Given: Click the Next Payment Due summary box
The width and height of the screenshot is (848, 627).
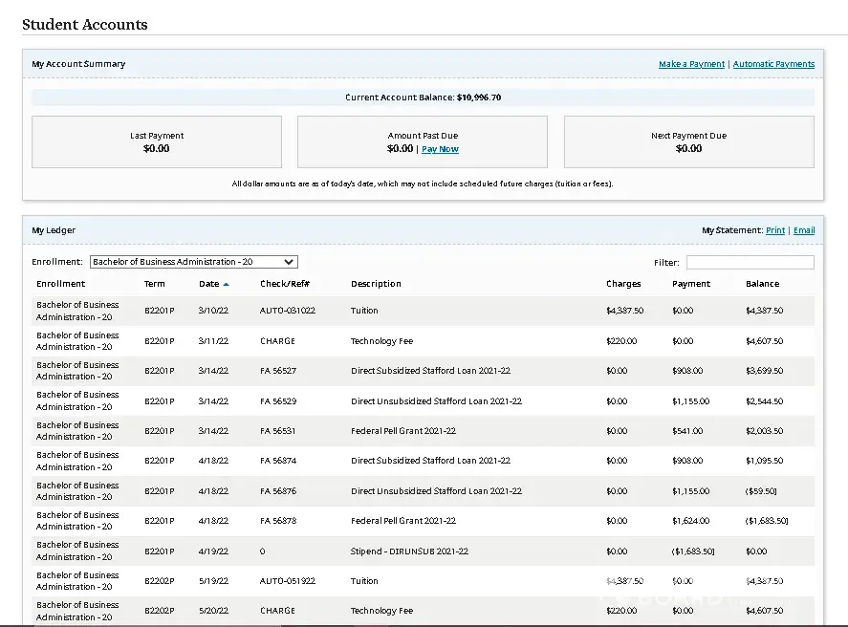Looking at the screenshot, I should [688, 142].
